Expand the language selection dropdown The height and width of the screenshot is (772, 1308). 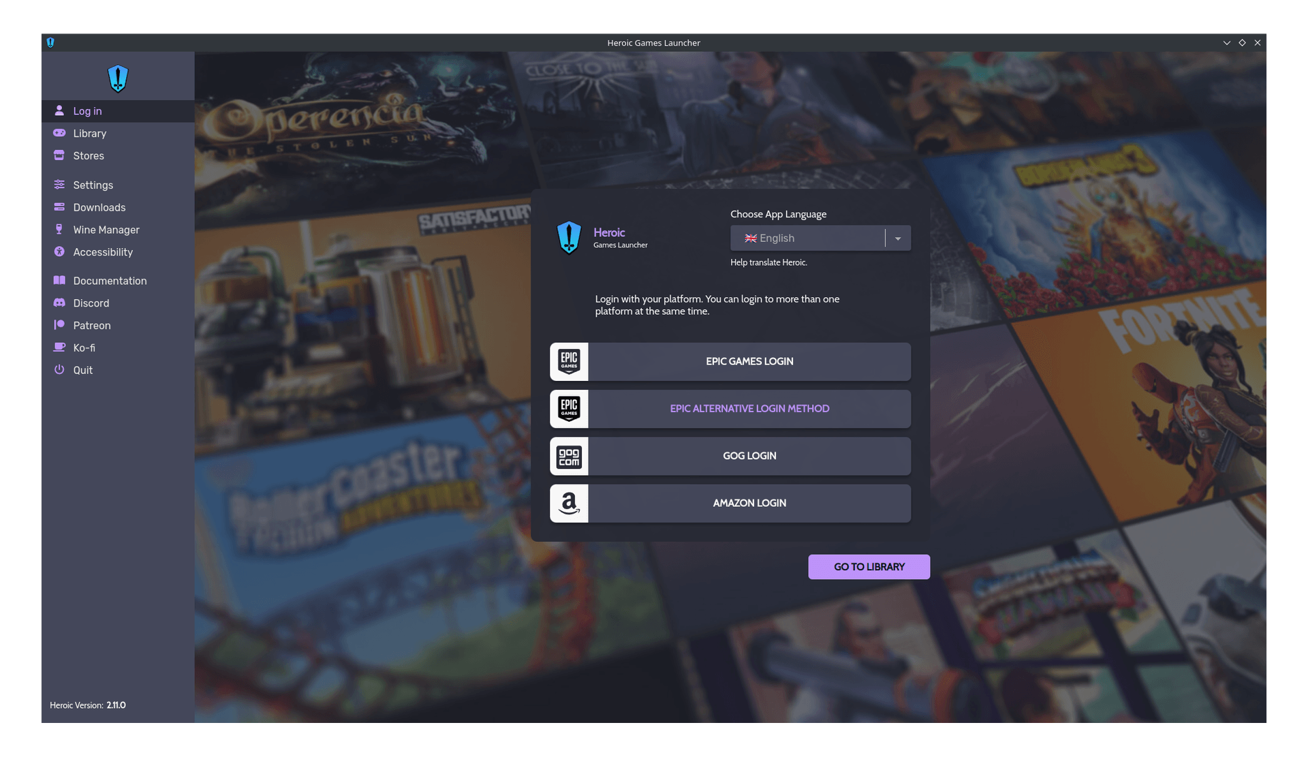897,238
